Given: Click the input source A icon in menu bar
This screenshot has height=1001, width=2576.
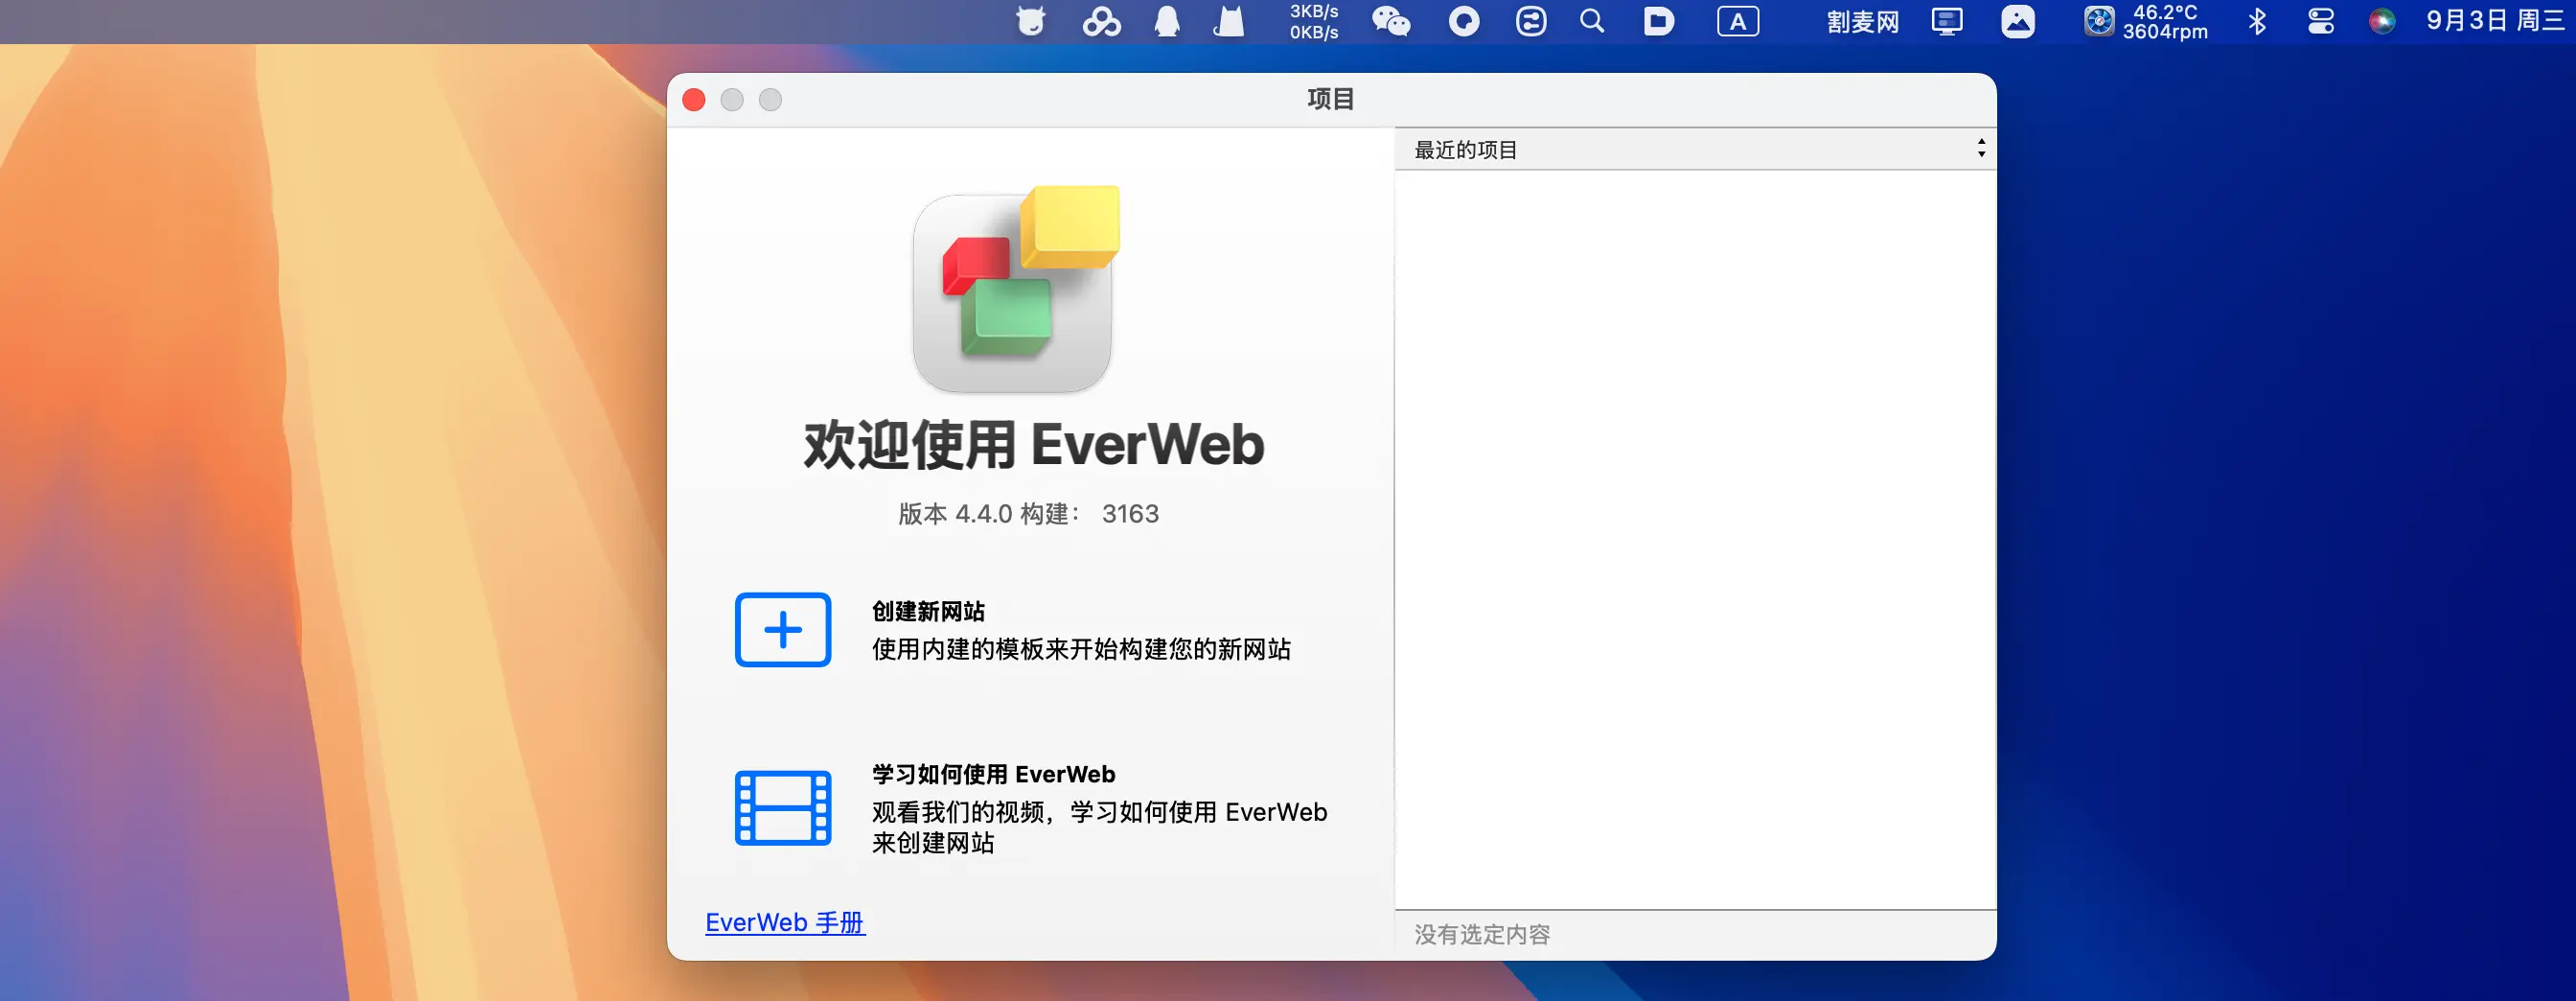Looking at the screenshot, I should pos(1738,21).
